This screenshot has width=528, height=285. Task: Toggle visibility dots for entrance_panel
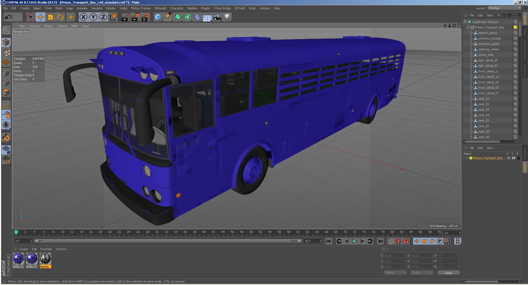(x=515, y=44)
